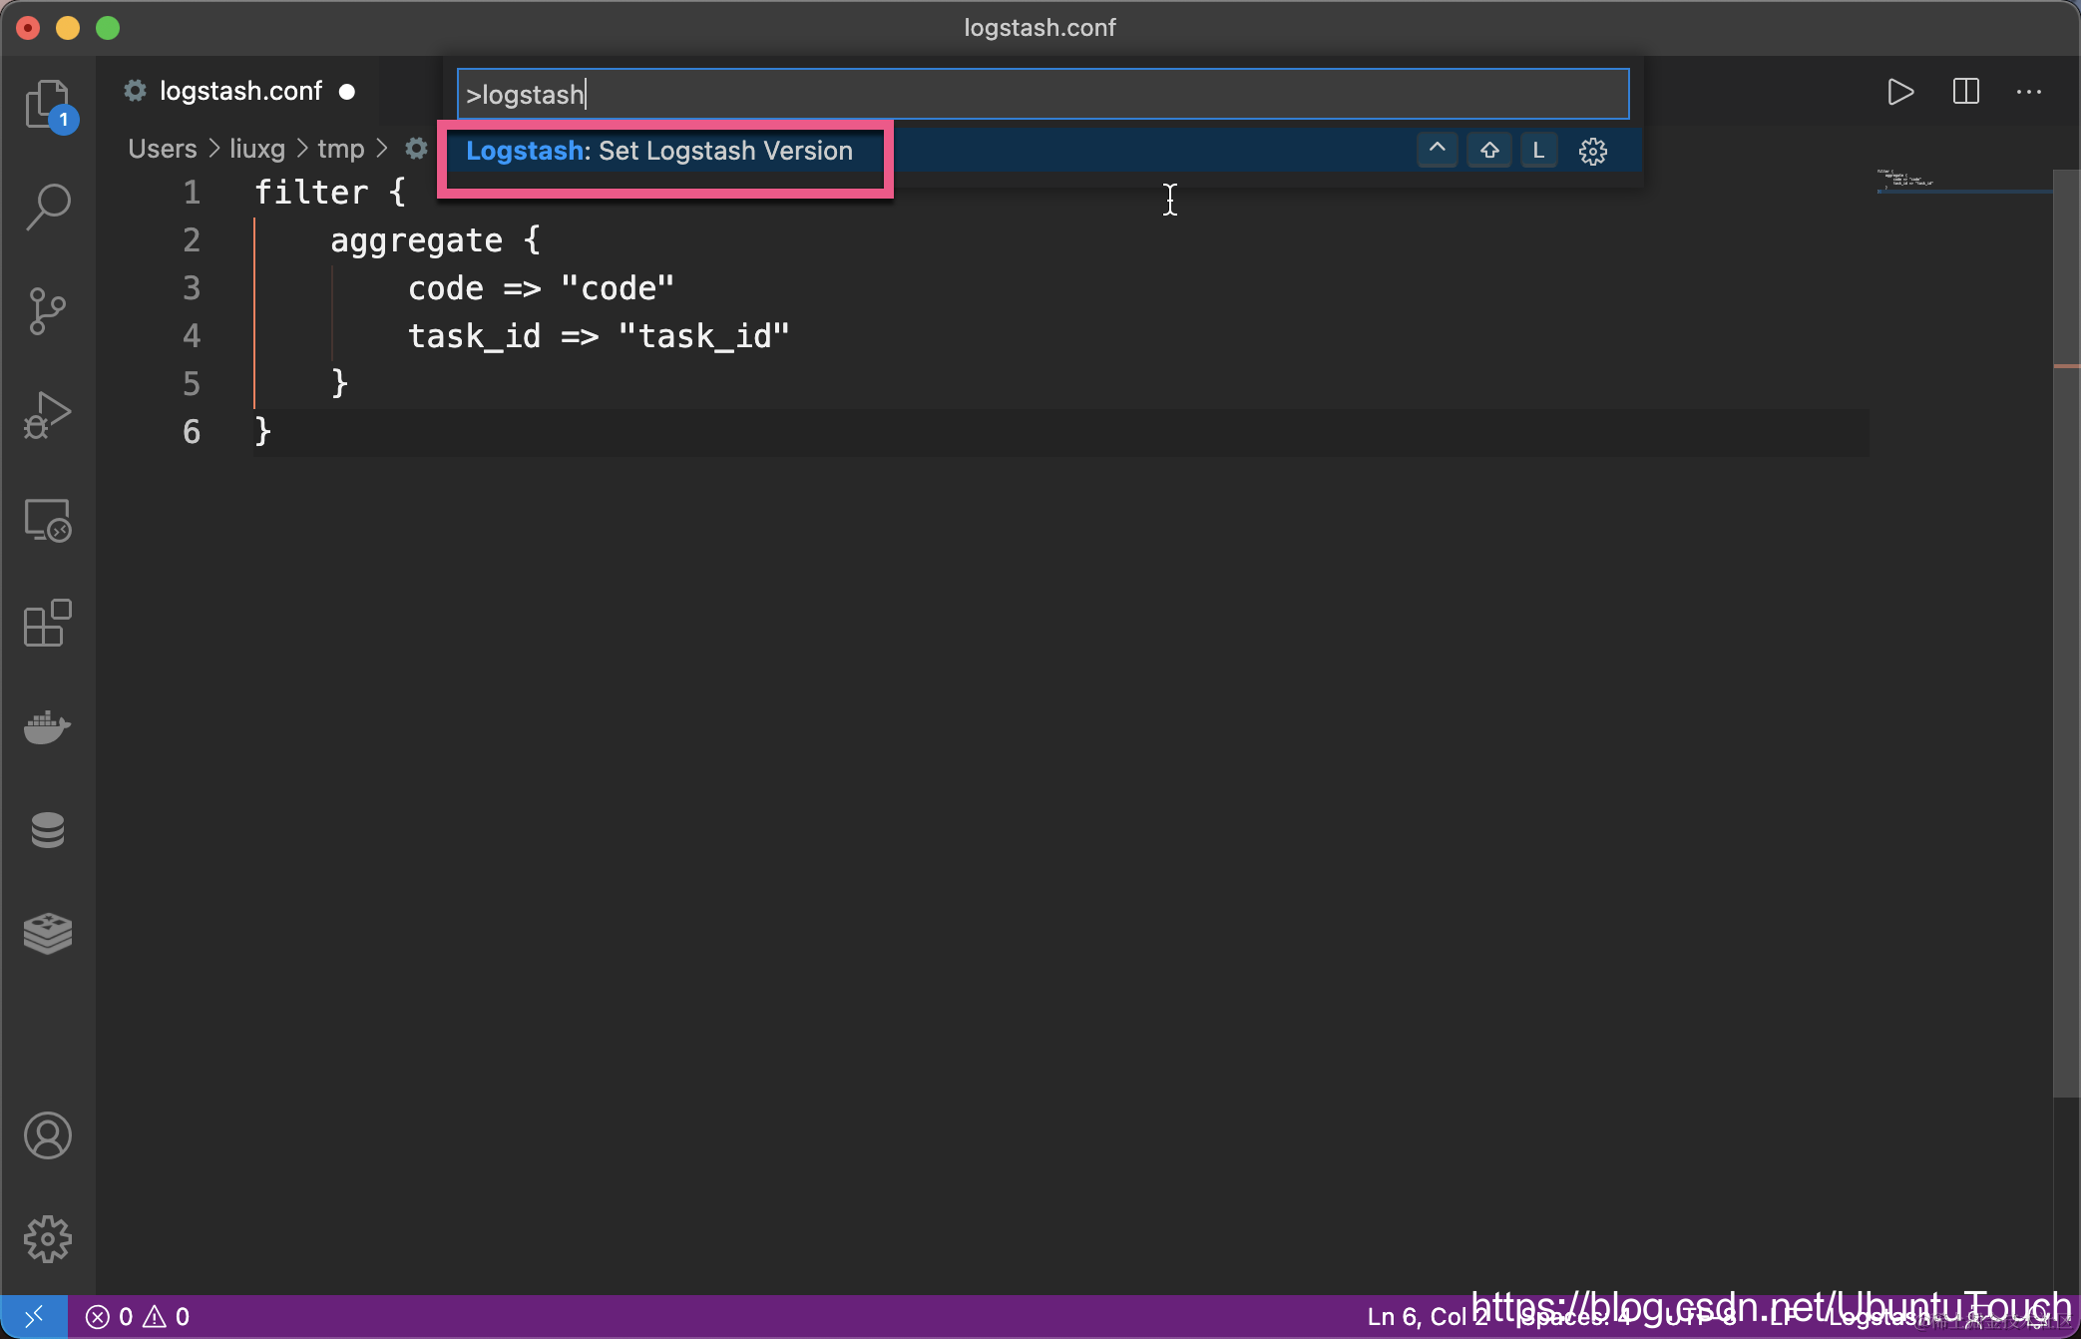Open the Explorer view in activity bar
Image resolution: width=2081 pixels, height=1339 pixels.
(48, 104)
